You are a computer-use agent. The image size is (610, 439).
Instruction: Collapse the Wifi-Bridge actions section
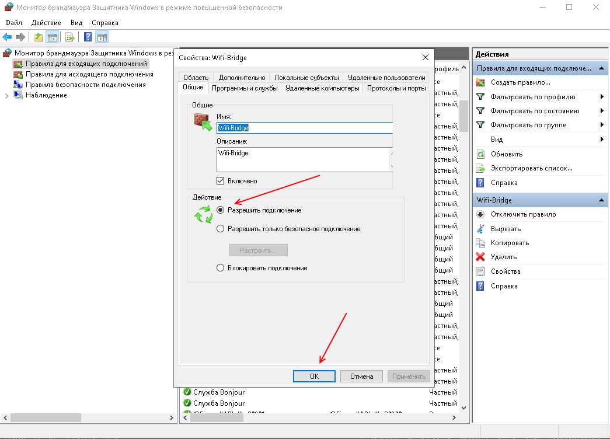pyautogui.click(x=601, y=200)
